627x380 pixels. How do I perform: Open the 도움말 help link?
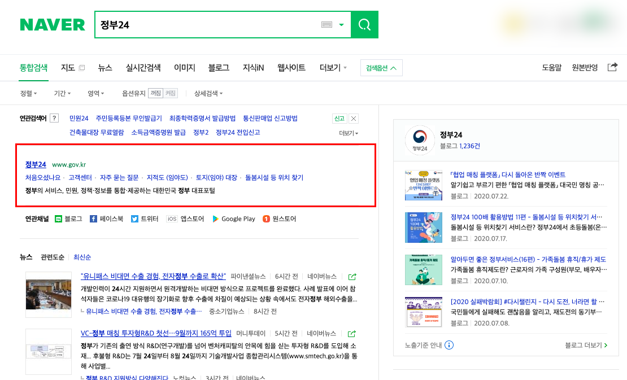point(552,68)
